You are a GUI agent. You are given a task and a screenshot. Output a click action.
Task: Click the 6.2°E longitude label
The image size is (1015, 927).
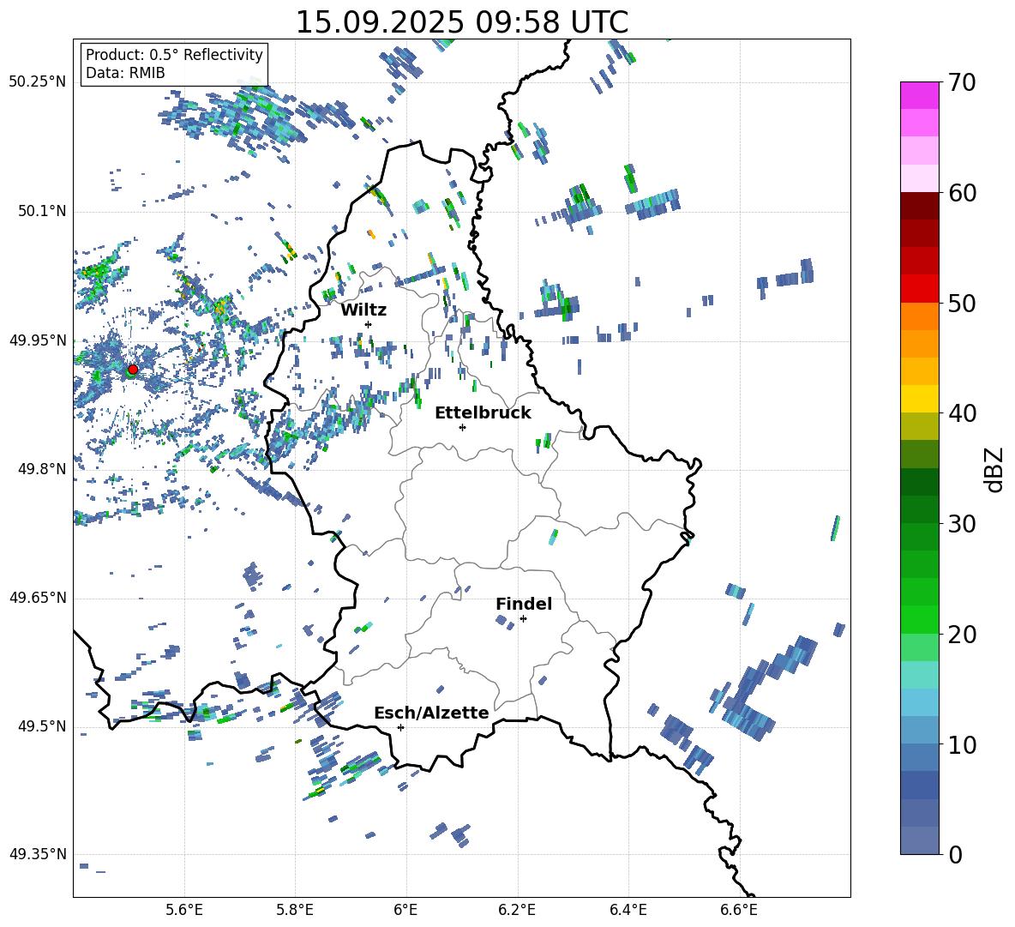click(x=517, y=910)
